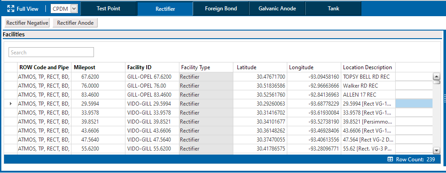Click the scrollbar down arrow
446x173 pixels.
436,151
